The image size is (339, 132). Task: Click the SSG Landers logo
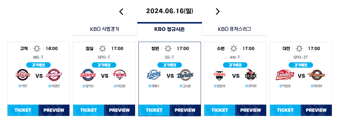[285, 75]
